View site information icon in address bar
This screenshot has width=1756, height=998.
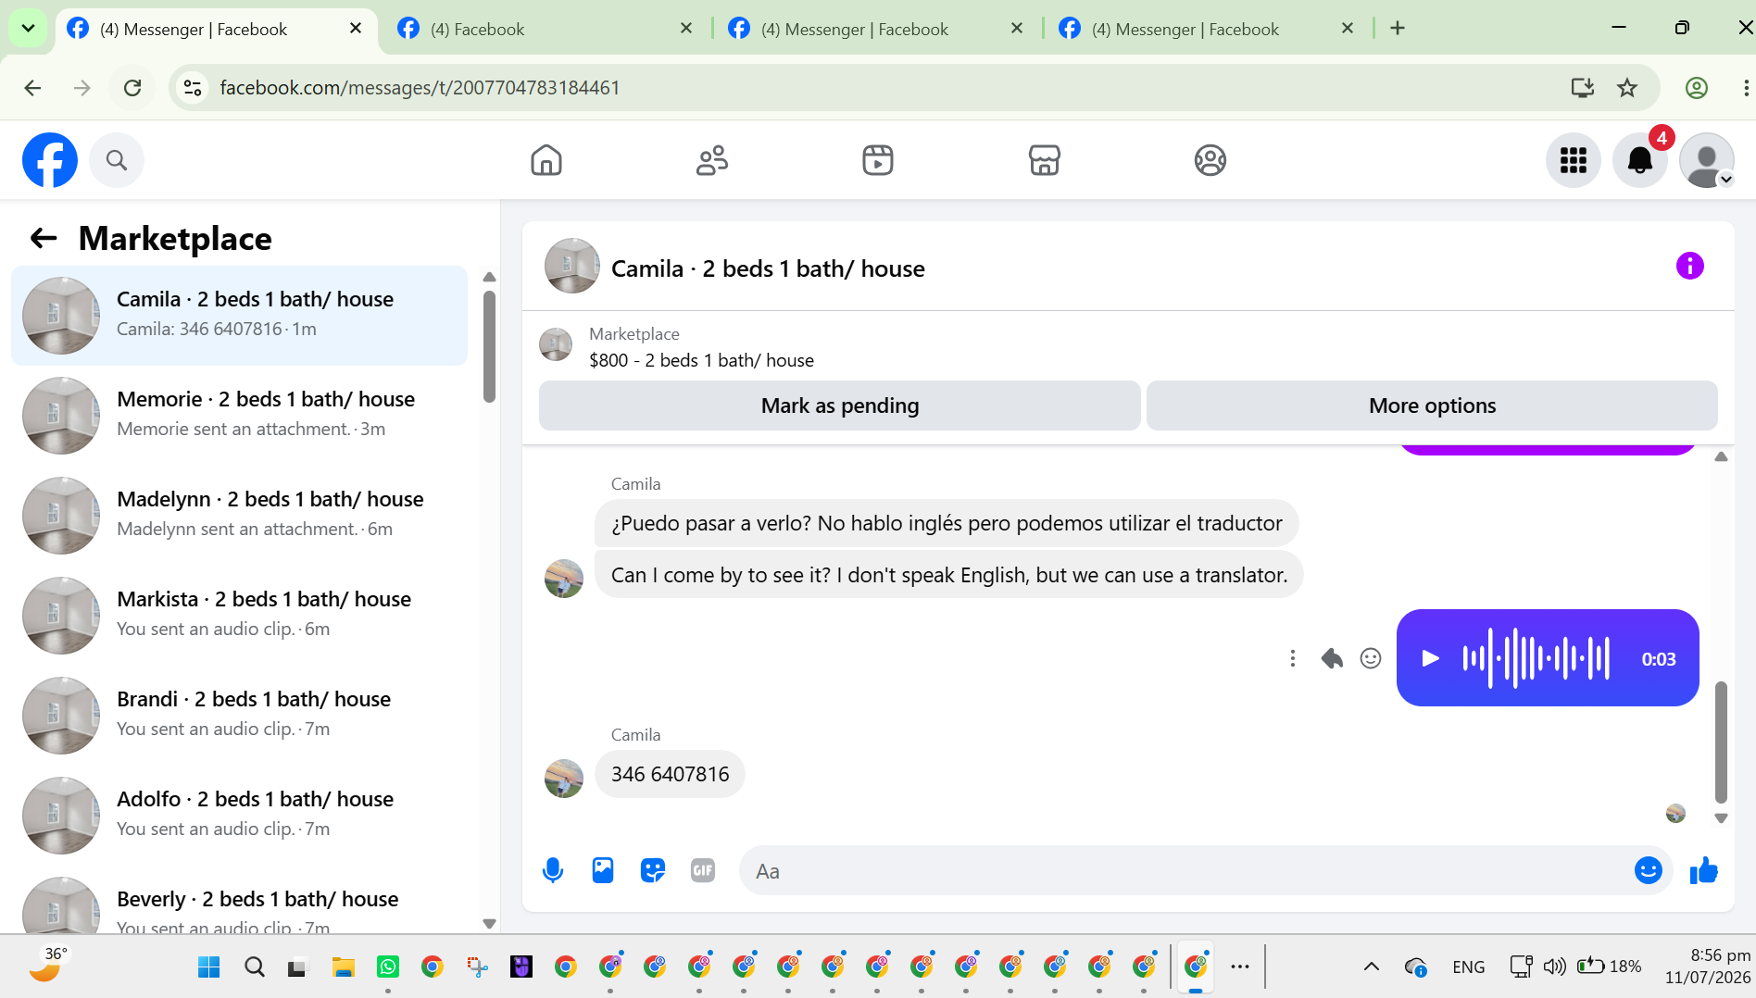click(x=193, y=88)
